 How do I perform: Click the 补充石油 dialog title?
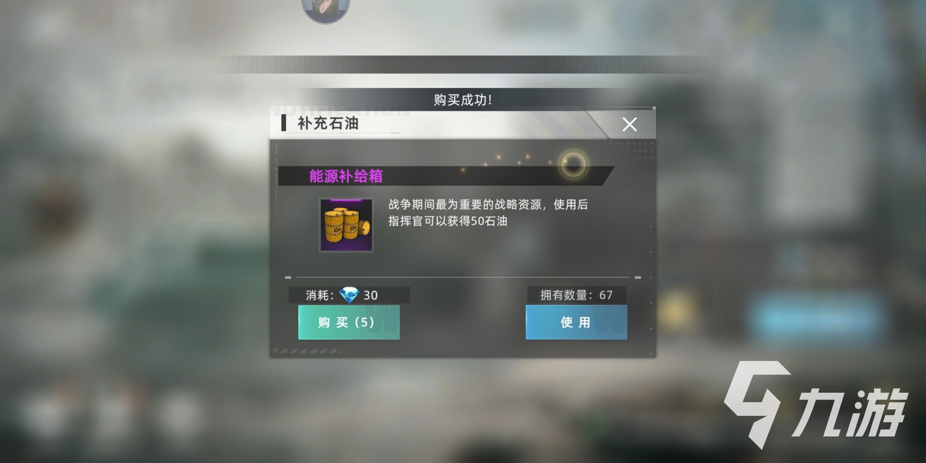(x=328, y=123)
